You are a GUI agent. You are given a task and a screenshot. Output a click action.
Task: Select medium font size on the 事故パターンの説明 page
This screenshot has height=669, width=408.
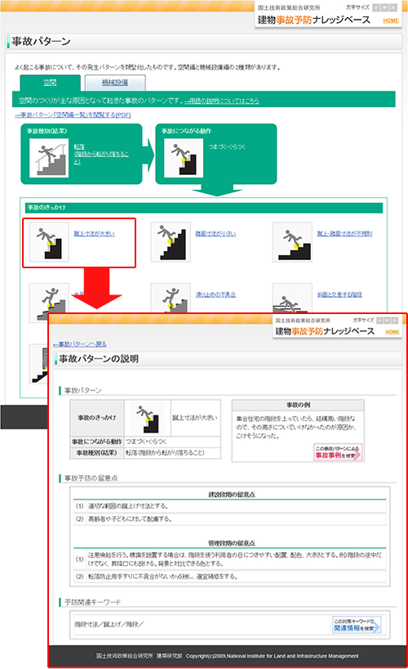[387, 321]
